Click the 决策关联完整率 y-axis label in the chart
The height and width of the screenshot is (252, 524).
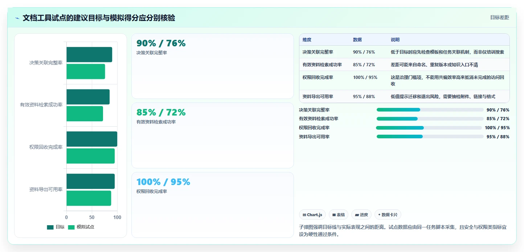(46, 63)
